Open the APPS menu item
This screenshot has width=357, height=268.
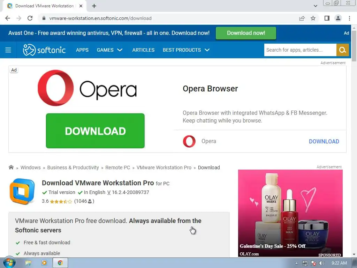point(82,50)
